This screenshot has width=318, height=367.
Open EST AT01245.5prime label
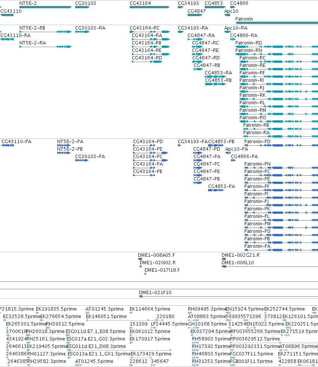pos(94,362)
